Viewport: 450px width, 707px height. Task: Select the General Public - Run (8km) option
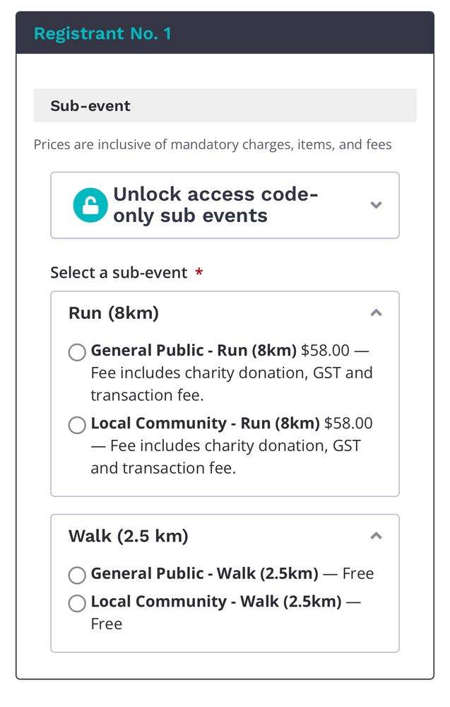point(76,352)
